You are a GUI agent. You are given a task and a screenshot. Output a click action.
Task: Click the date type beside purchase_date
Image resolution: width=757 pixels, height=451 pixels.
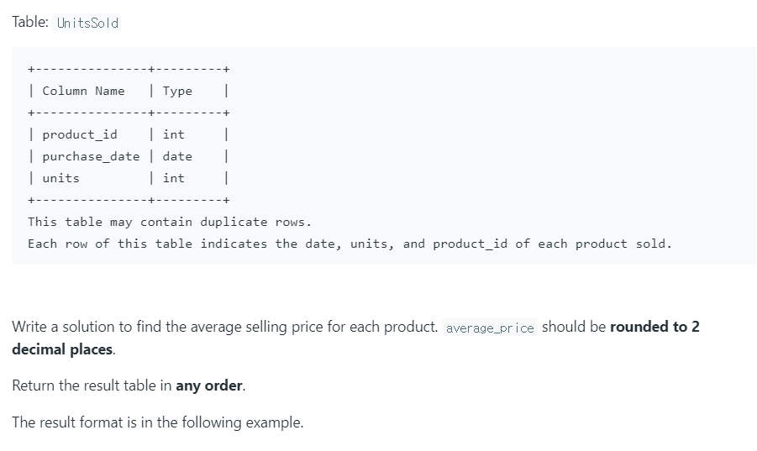coord(177,156)
